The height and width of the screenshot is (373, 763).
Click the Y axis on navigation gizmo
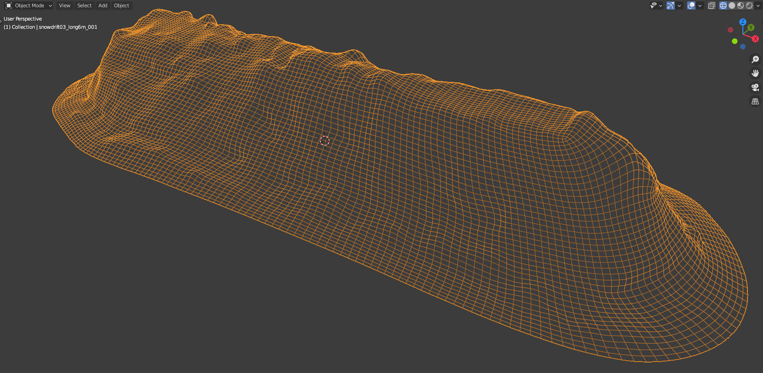(x=751, y=28)
